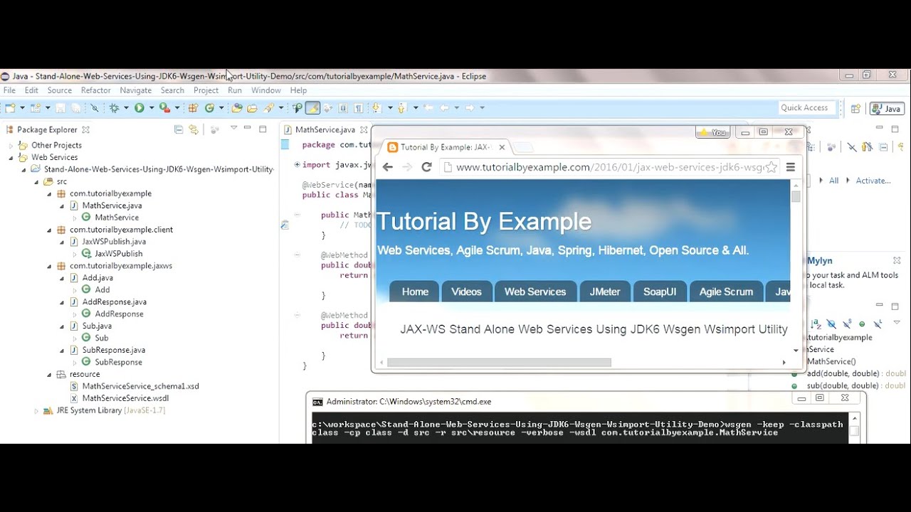Viewport: 911px width, 512px height.
Task: Expand folded import statements in editor
Action: pos(297,164)
